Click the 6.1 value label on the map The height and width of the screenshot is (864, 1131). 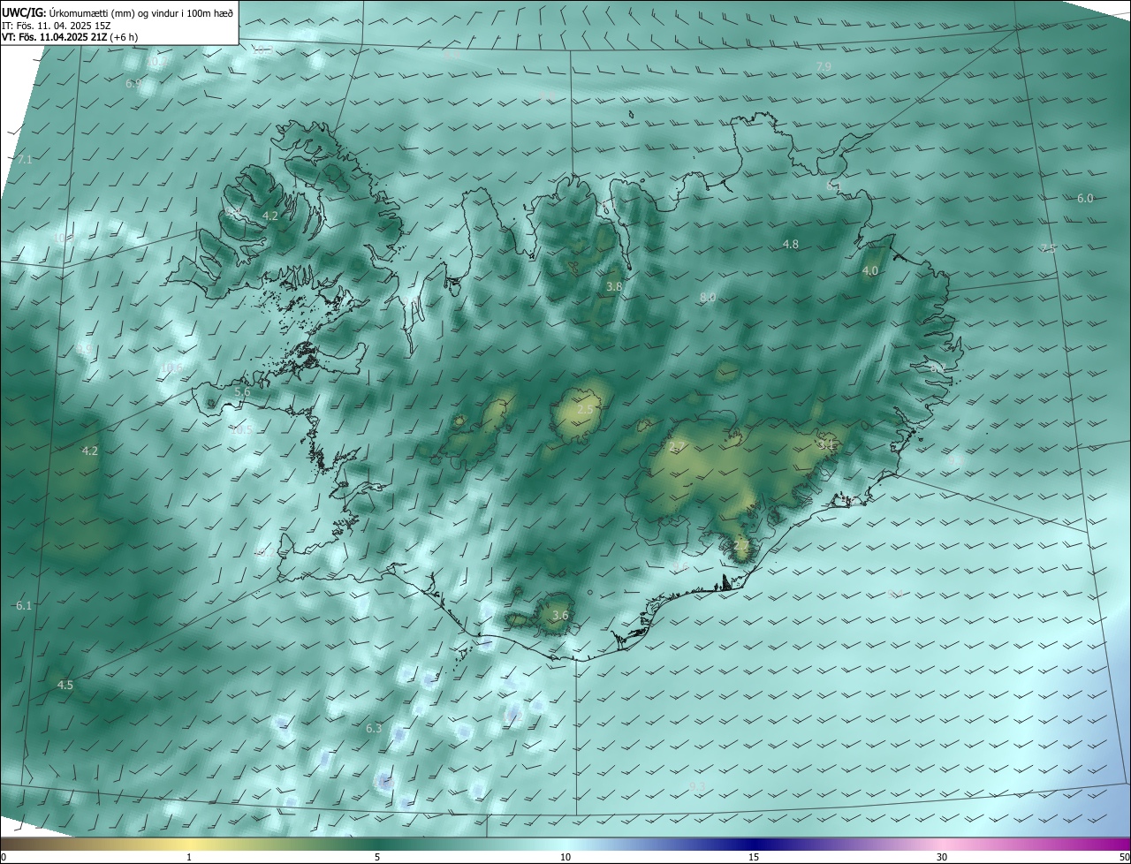[24, 605]
